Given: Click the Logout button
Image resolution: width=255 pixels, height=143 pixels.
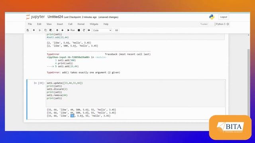Looking at the screenshot, I should pos(224,17).
